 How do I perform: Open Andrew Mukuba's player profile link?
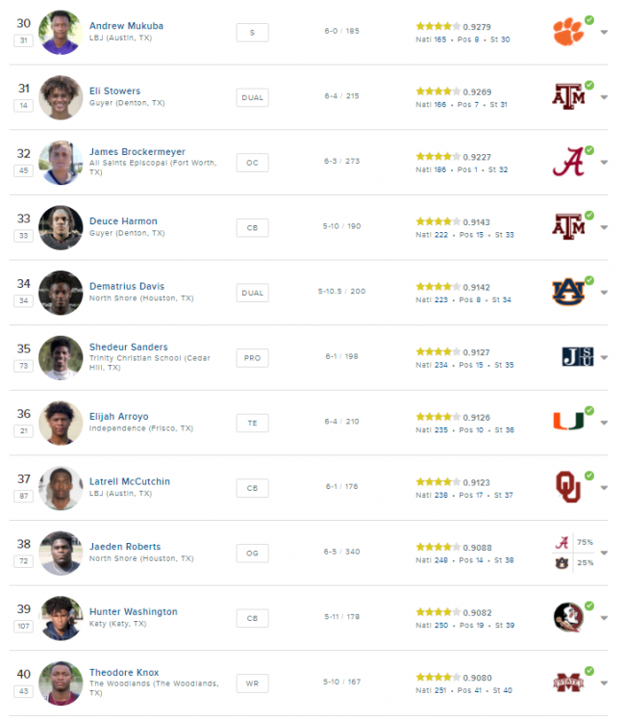(126, 26)
